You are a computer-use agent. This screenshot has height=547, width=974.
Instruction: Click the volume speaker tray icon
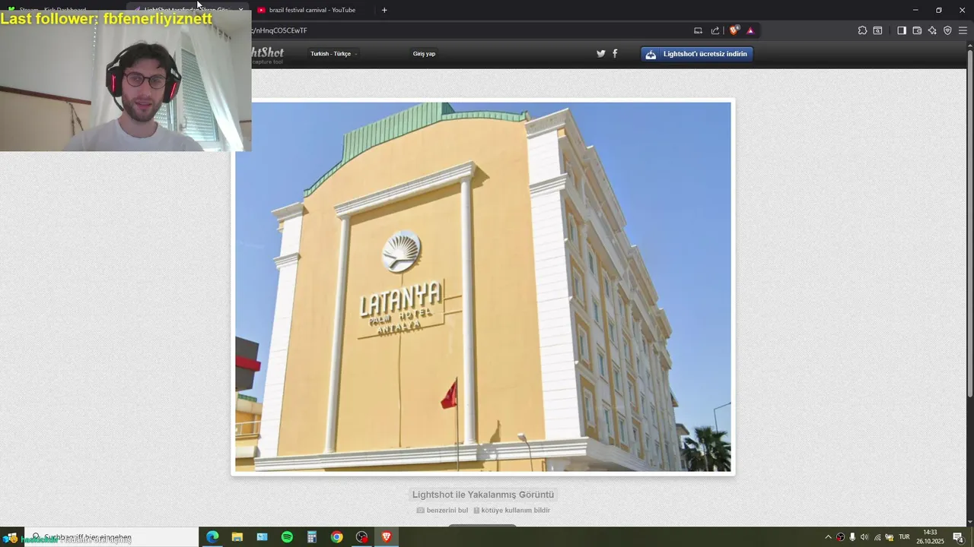(x=864, y=537)
